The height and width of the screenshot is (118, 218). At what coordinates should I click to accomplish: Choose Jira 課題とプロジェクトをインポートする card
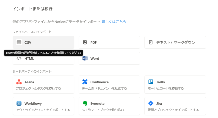point(175,106)
